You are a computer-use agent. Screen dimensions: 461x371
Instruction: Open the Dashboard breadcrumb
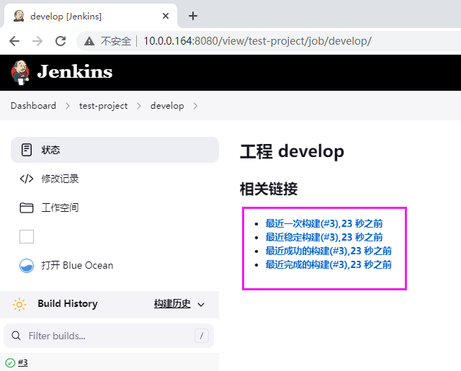click(x=33, y=106)
